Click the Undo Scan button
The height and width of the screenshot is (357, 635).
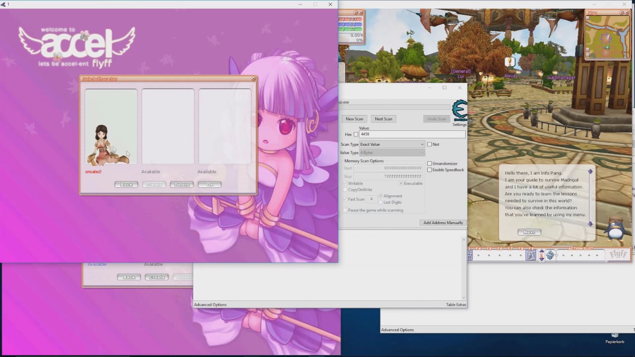pos(437,119)
